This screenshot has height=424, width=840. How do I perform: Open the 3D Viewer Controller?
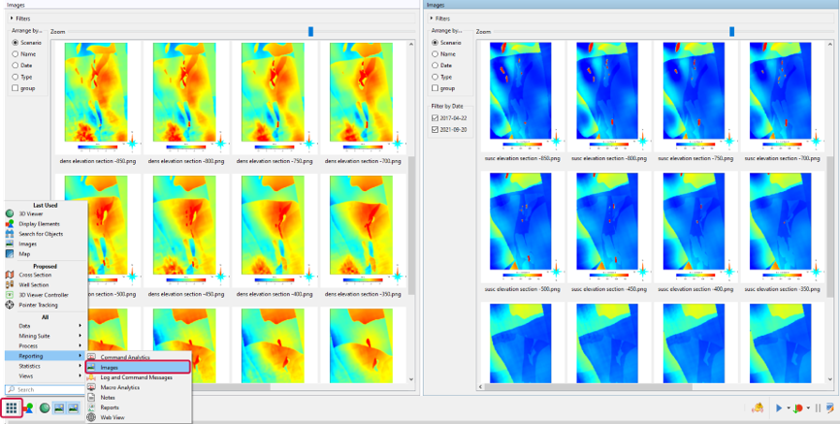(46, 295)
